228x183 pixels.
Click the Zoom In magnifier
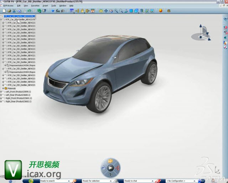(116, 11)
